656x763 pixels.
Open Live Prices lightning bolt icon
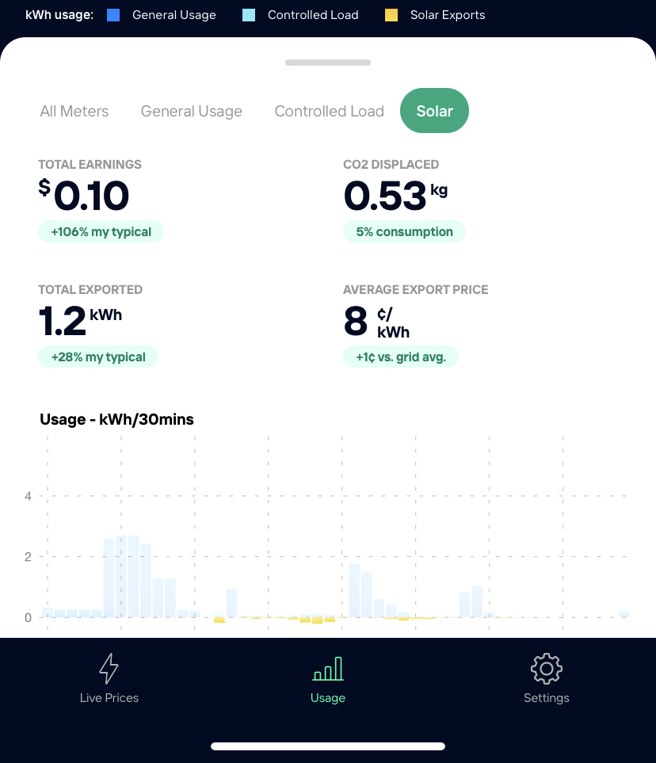pyautogui.click(x=109, y=669)
